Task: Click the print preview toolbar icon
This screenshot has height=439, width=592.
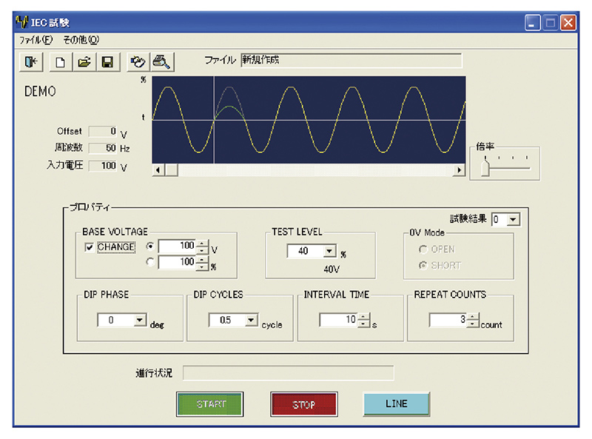Action: coord(161,62)
